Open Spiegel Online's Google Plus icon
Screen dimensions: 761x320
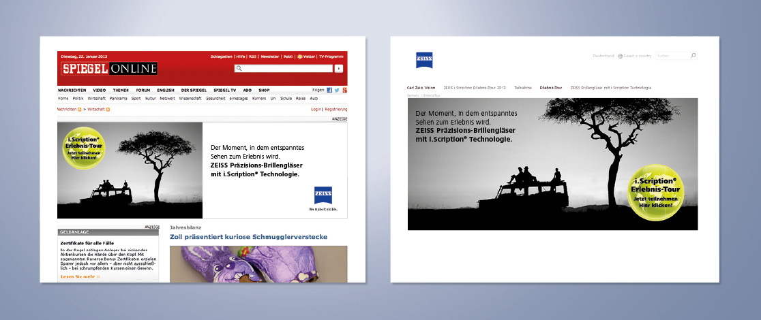point(344,90)
